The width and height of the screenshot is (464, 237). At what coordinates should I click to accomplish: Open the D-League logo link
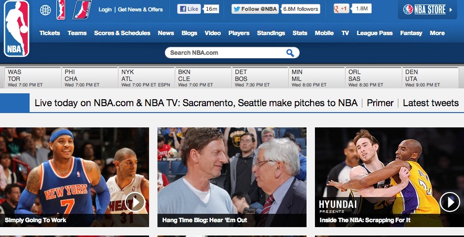(x=82, y=10)
